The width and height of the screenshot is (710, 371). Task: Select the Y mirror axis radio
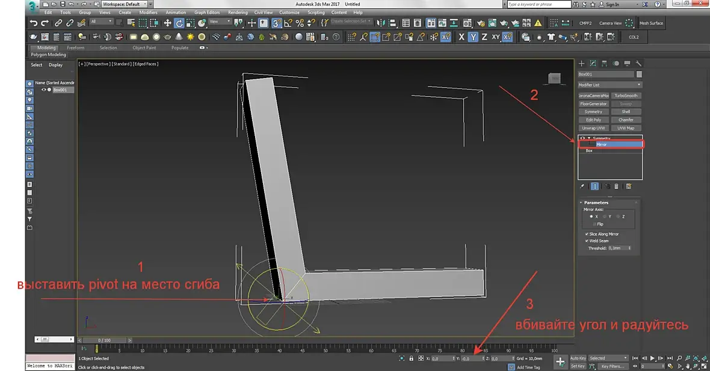605,216
